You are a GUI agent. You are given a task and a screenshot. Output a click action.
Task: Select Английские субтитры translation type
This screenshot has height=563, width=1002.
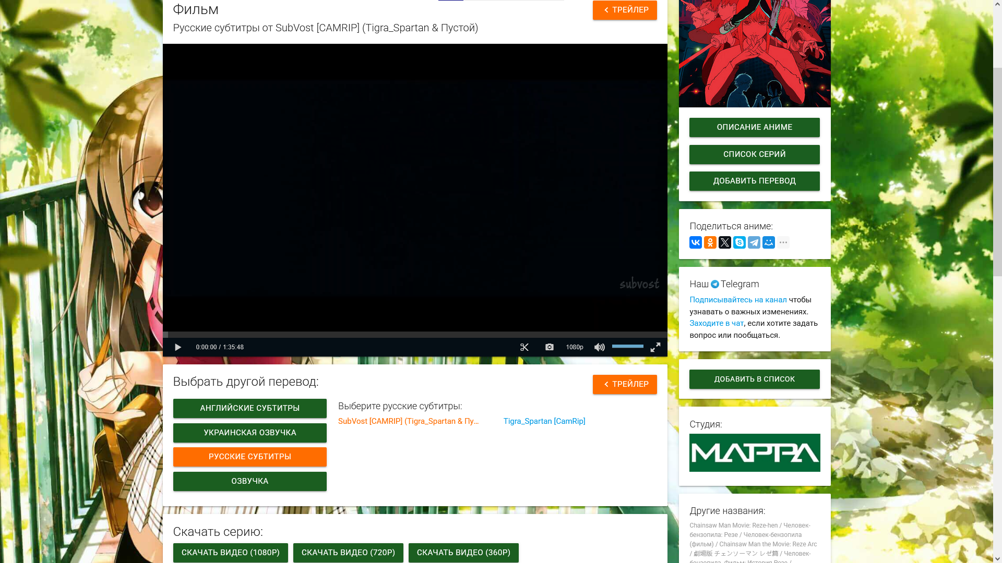click(x=250, y=408)
